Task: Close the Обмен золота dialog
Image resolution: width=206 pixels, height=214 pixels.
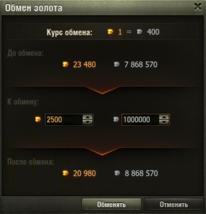Action: click(198, 7)
